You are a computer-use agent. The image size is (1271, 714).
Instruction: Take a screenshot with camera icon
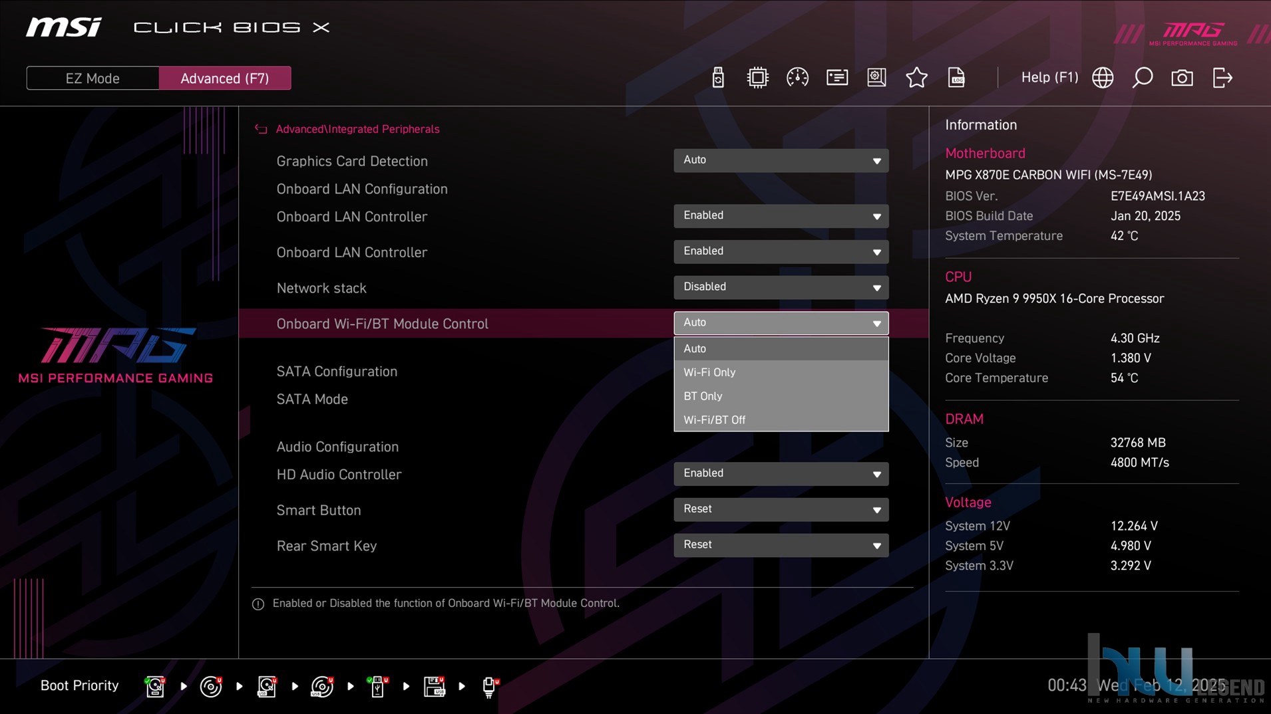click(1182, 78)
